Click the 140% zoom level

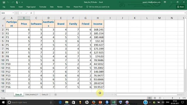click(184, 98)
